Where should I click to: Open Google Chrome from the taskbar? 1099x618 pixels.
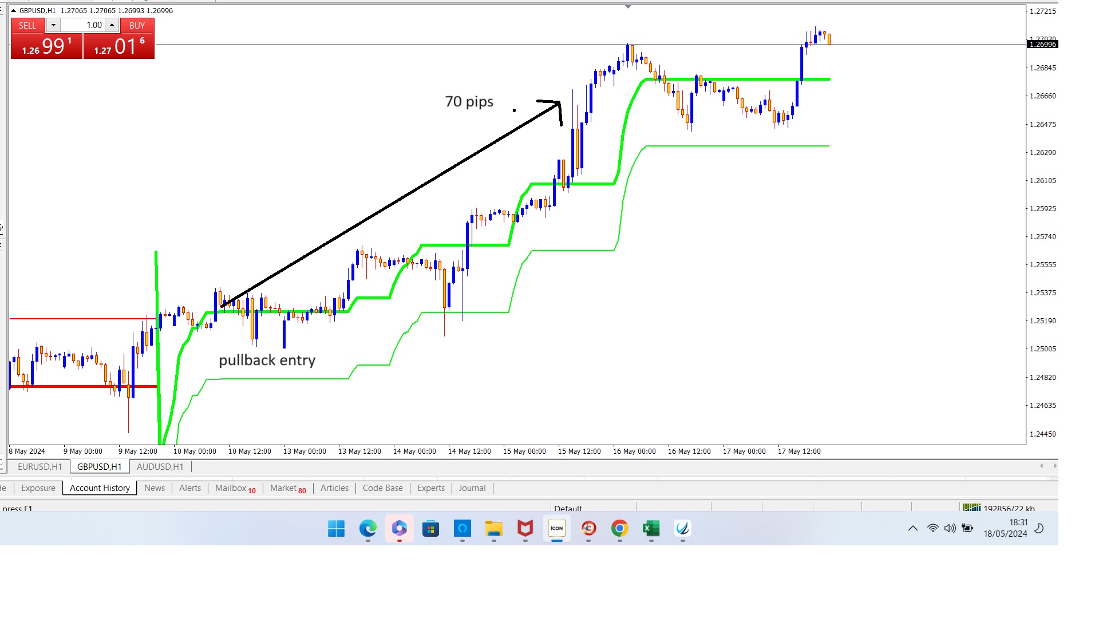[x=619, y=528]
